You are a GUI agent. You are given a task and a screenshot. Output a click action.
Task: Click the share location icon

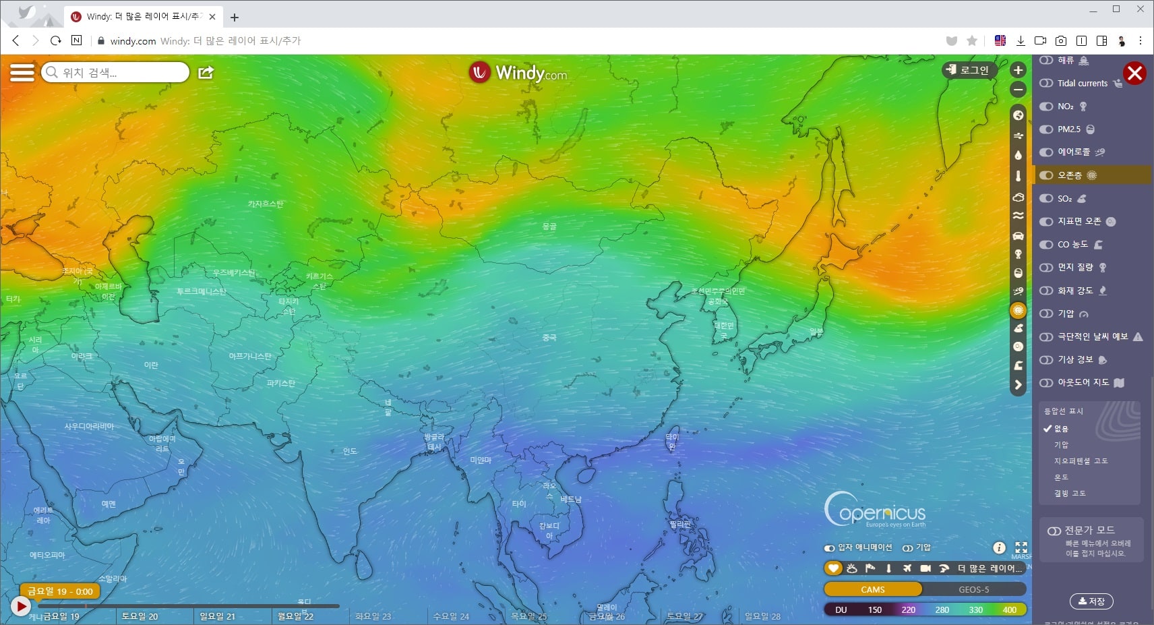point(206,72)
